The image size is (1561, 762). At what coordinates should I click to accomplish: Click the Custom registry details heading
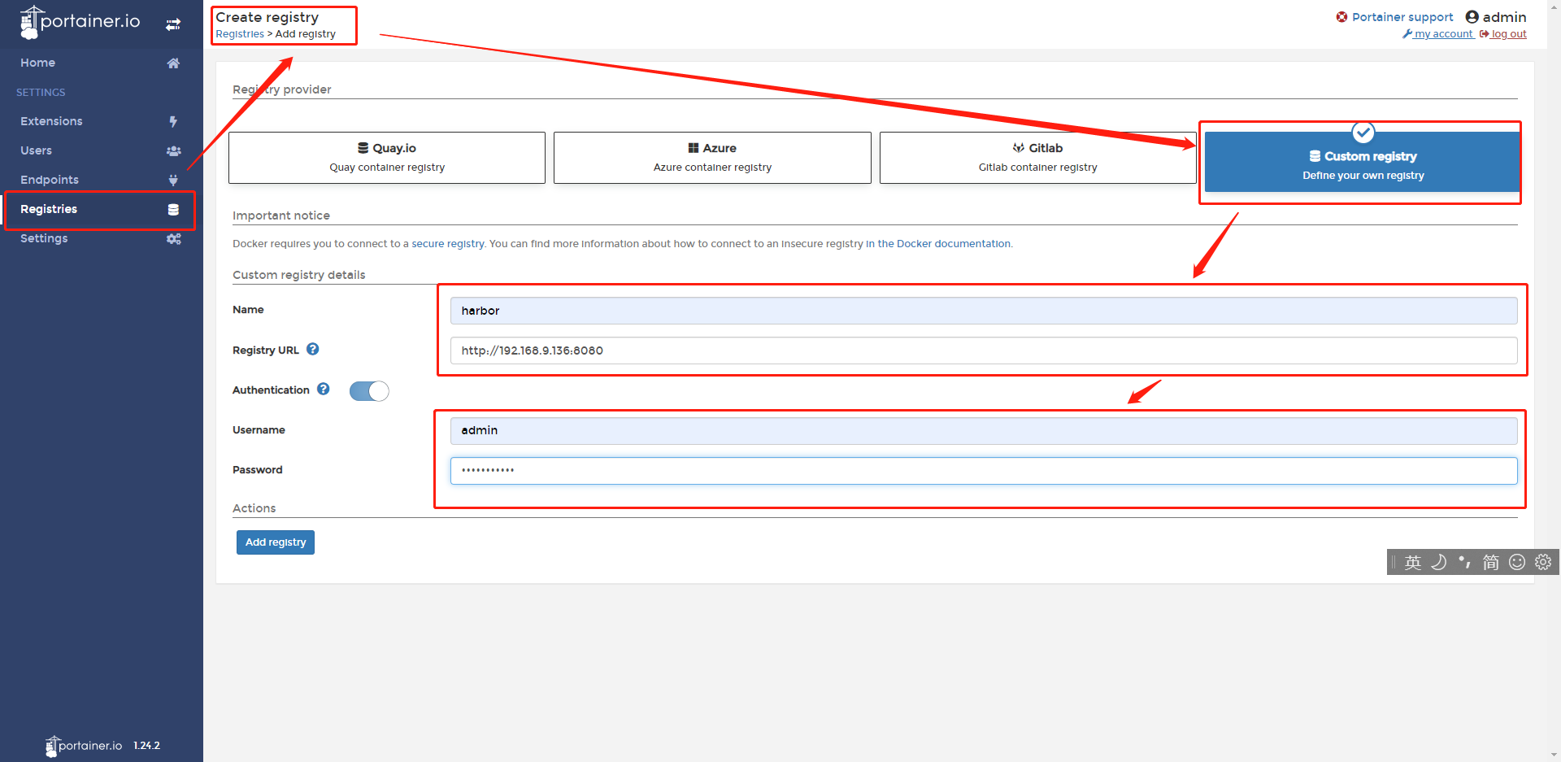click(299, 275)
